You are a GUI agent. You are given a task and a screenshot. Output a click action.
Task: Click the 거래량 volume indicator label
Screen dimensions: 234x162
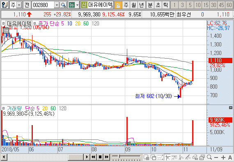tap(14, 108)
